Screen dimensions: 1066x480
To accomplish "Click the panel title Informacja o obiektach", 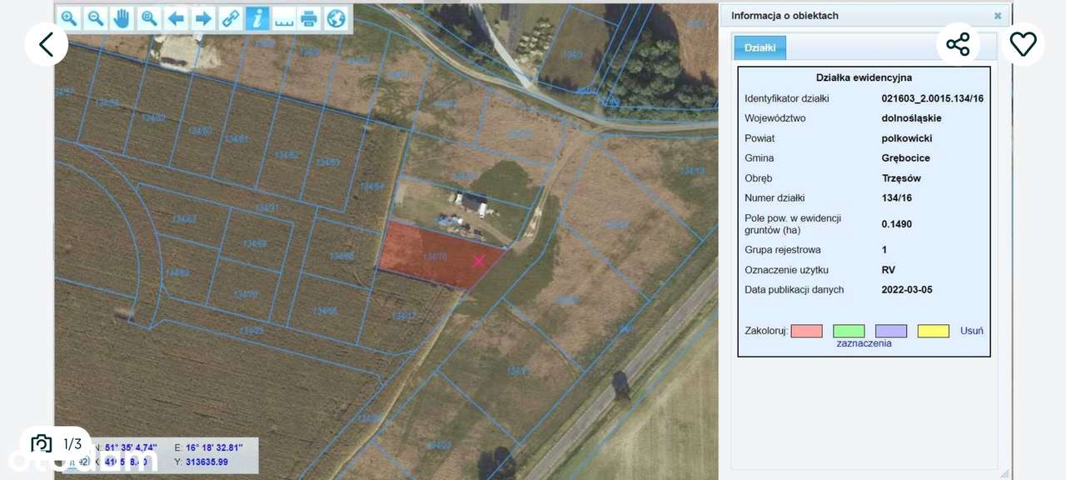I will click(785, 16).
